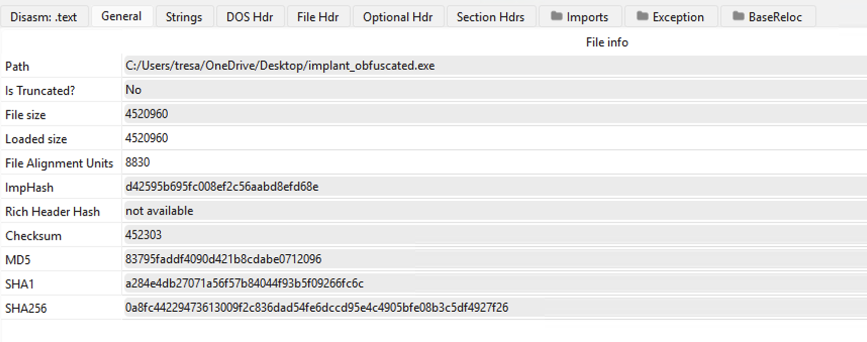Click the folder icon on Imports tab
The height and width of the screenshot is (342, 867).
coord(556,16)
